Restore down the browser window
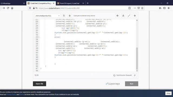Screen dimensions: 173x97 pyautogui.click(x=167, y=3)
